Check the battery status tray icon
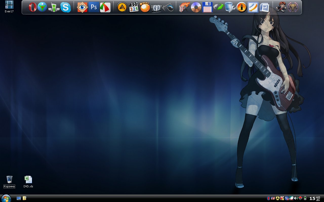This screenshot has height=202, width=324. [x=305, y=198]
